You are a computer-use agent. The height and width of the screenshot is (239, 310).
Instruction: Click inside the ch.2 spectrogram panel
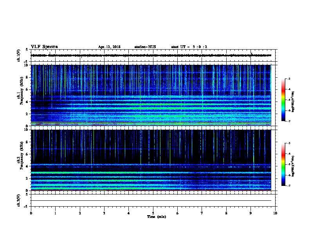[151, 160]
